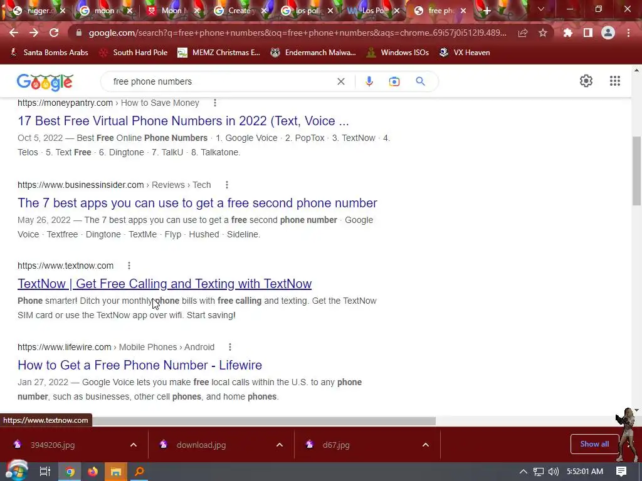Open the notification center icon

(x=621, y=472)
